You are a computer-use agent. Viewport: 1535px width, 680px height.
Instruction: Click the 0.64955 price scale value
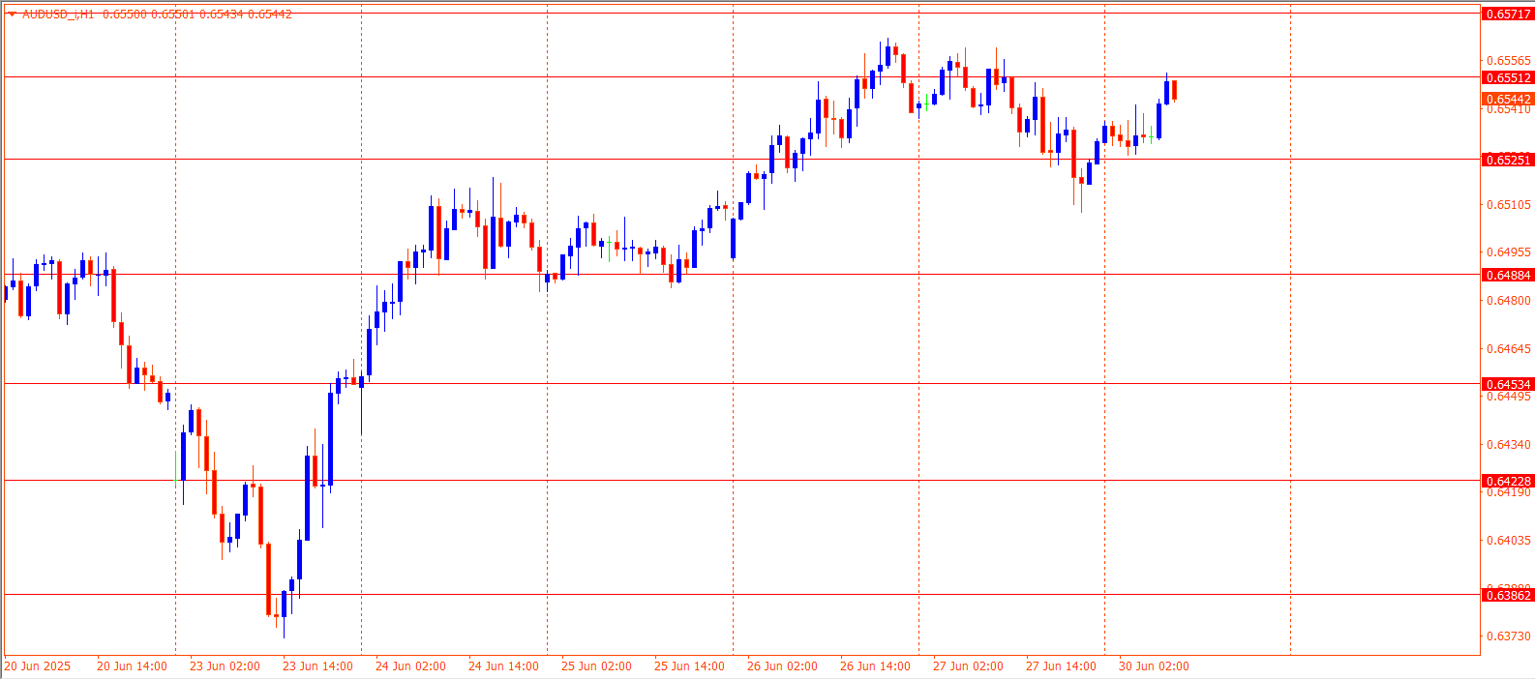pos(1508,251)
